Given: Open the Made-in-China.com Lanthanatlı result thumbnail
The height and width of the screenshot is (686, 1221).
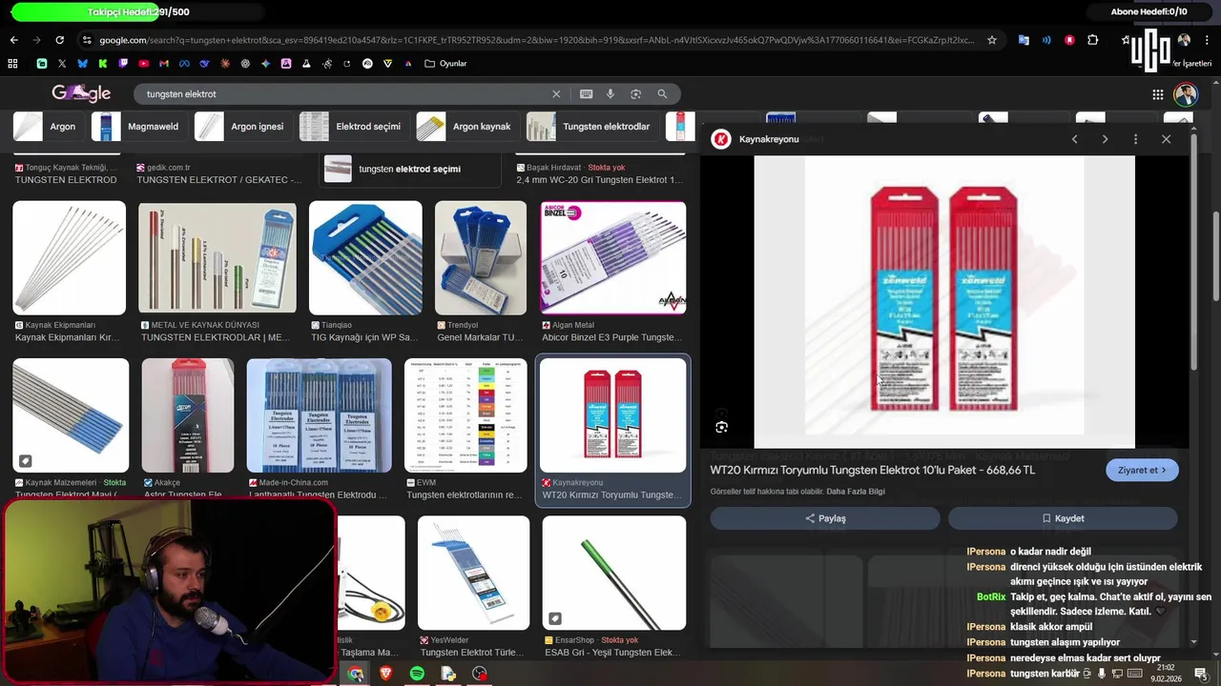Looking at the screenshot, I should [319, 415].
